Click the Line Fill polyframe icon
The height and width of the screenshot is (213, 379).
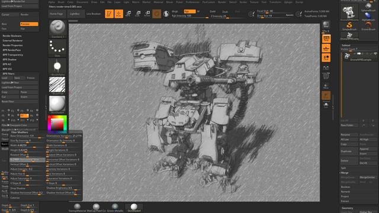coord(326,76)
